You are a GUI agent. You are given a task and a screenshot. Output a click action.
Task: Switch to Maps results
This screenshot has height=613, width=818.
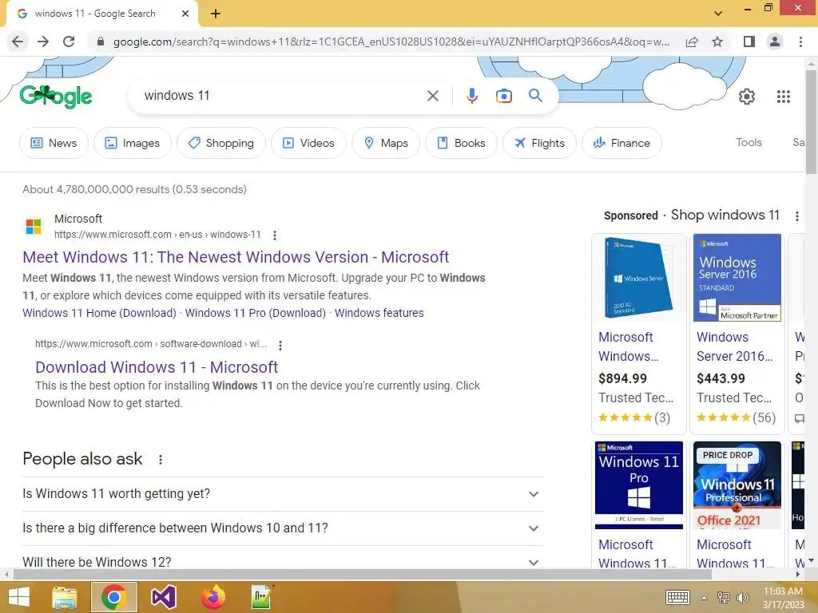click(386, 143)
